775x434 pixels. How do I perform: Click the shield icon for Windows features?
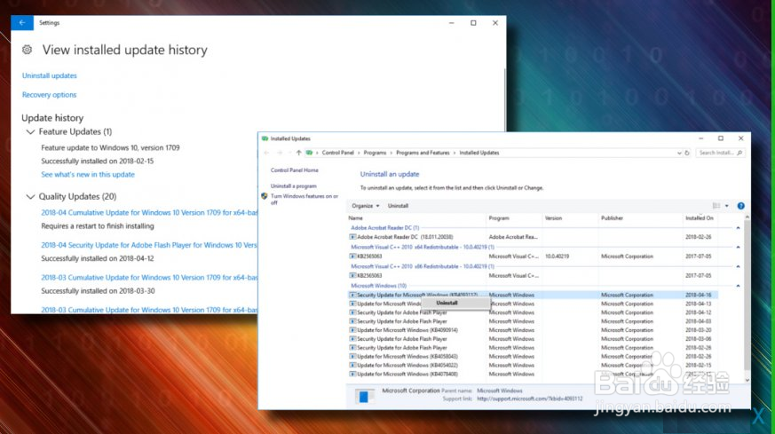coord(265,197)
